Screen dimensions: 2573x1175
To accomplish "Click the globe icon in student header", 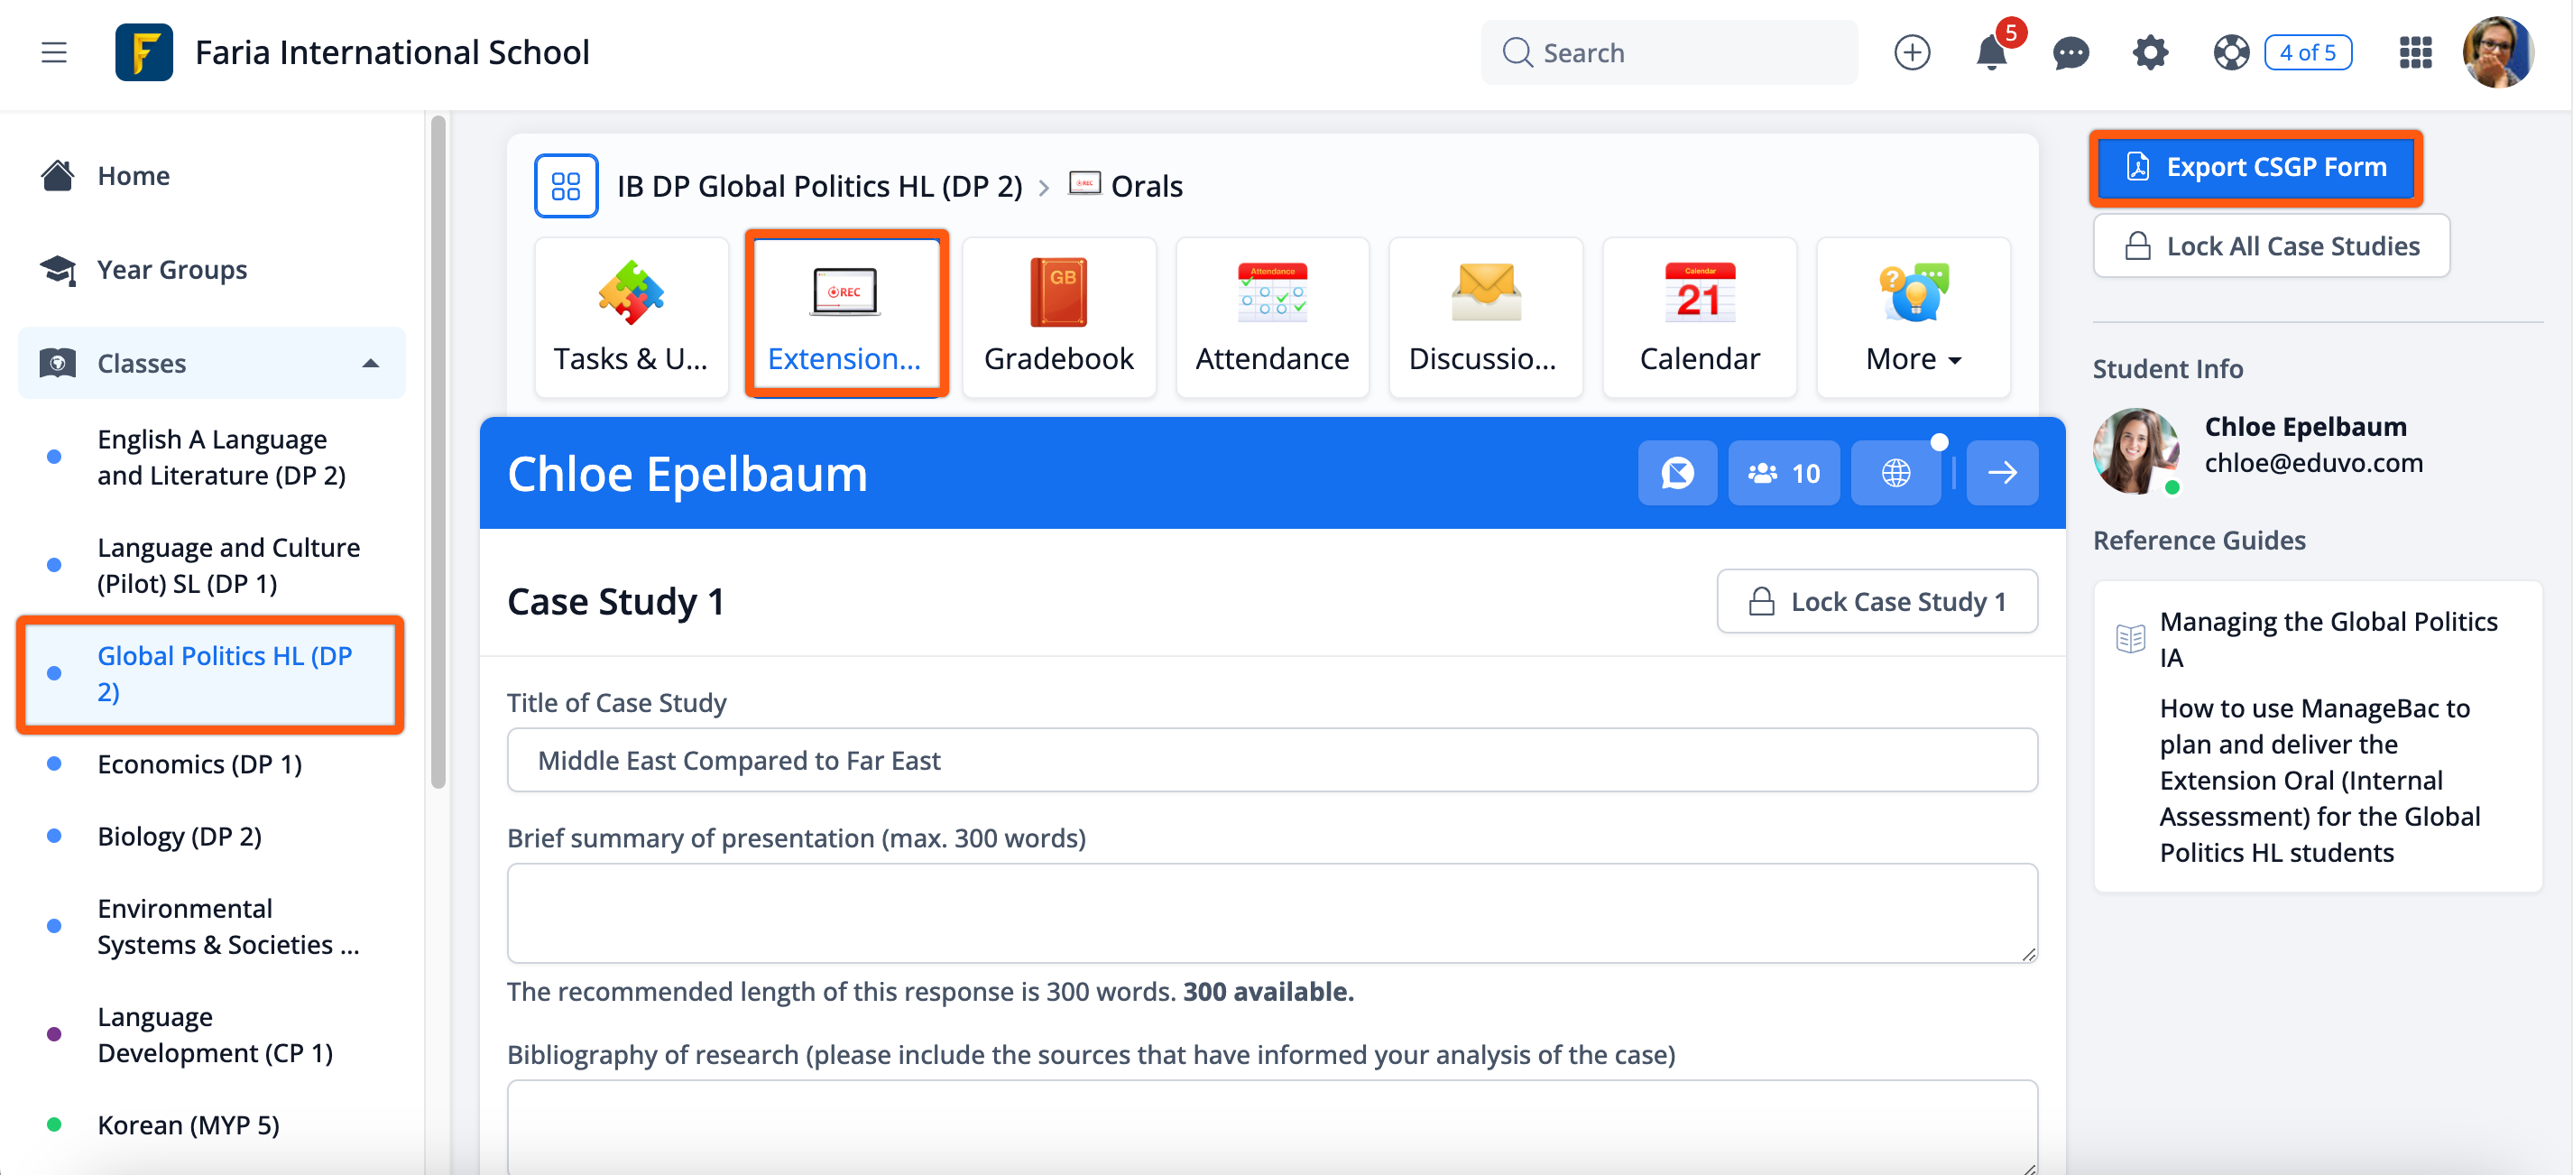I will (x=1895, y=473).
